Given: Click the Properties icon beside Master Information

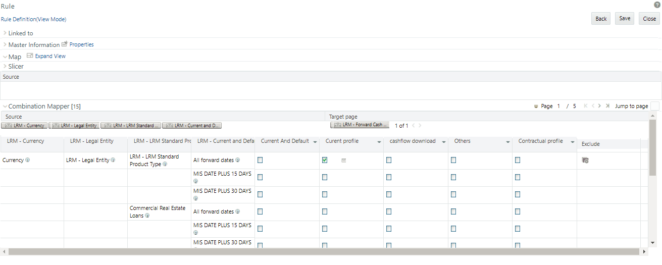Looking at the screenshot, I should 65,44.
